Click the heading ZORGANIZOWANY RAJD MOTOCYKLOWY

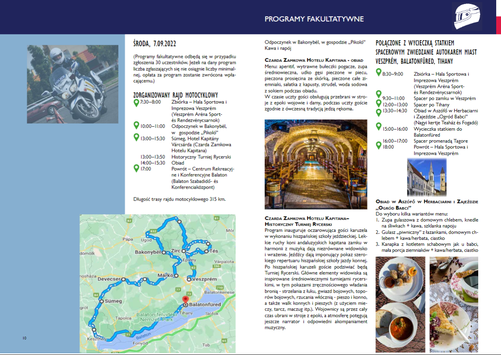[175, 95]
